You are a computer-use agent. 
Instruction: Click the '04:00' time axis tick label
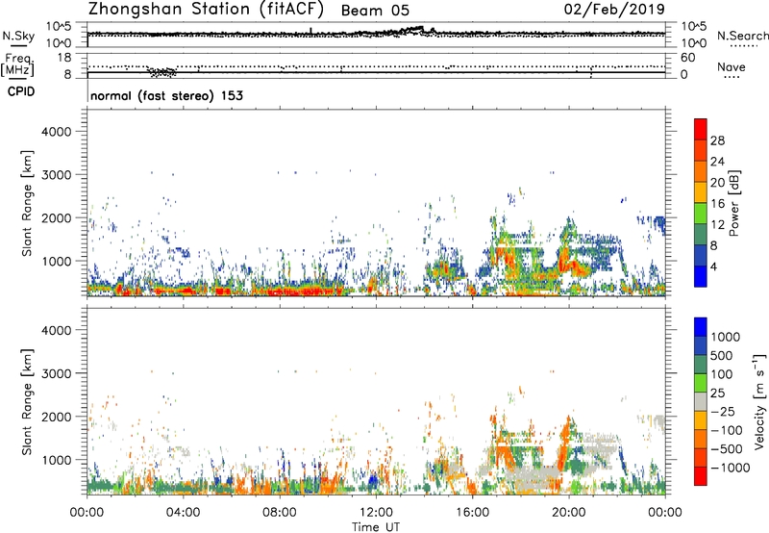(x=183, y=513)
